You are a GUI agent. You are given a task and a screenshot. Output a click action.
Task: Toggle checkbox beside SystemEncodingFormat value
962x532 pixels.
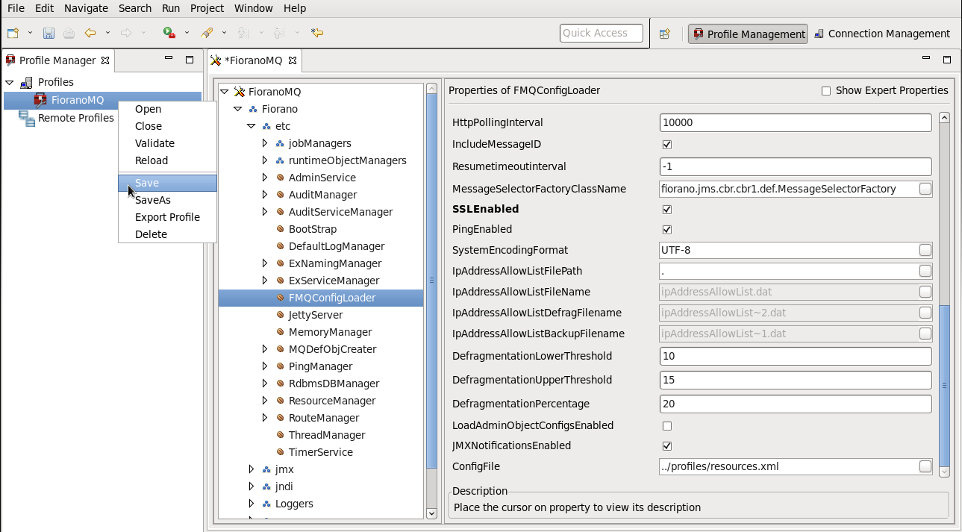pos(925,250)
